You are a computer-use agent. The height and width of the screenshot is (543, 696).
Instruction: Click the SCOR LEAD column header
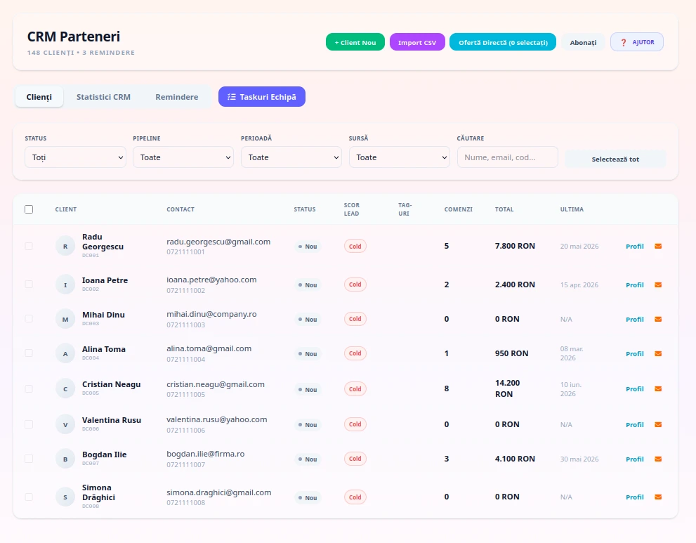pyautogui.click(x=352, y=209)
